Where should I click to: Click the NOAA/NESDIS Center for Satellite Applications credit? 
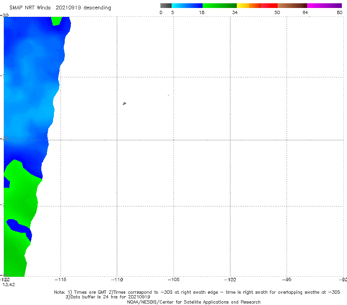(194, 302)
